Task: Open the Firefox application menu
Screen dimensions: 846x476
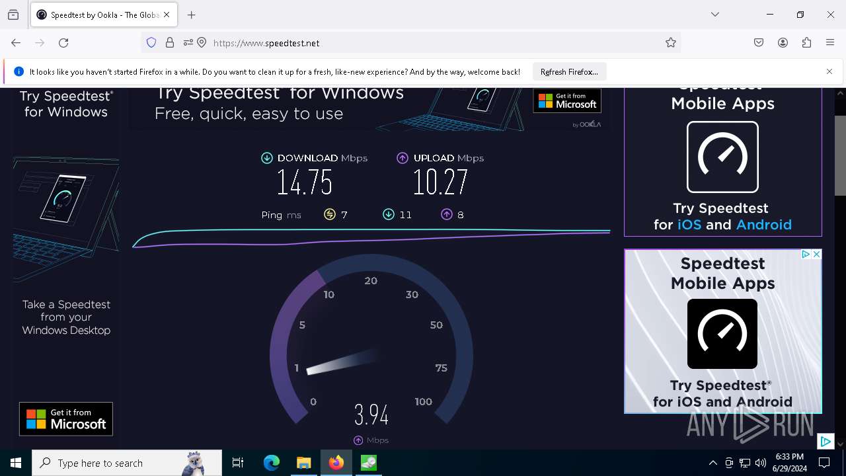Action: click(x=830, y=43)
